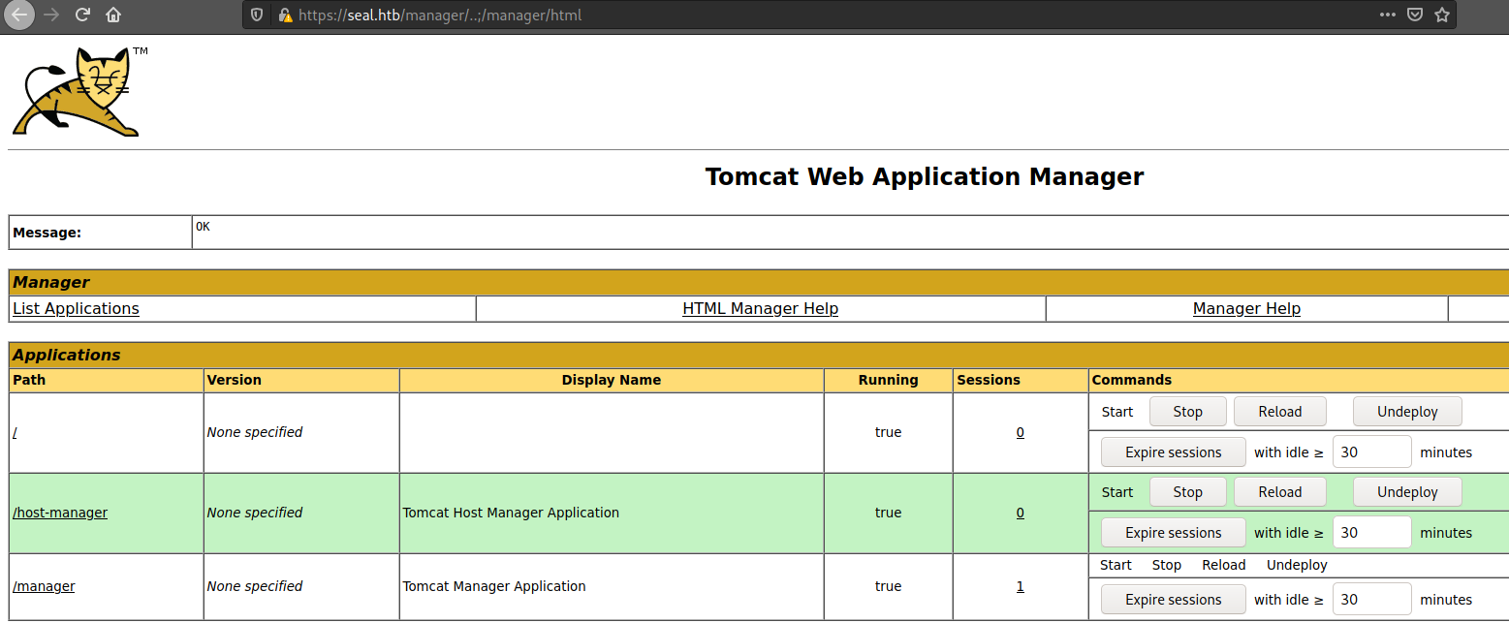Open the tracking protection shield icon
Viewport: 1509px width, 623px height.
coord(257,15)
